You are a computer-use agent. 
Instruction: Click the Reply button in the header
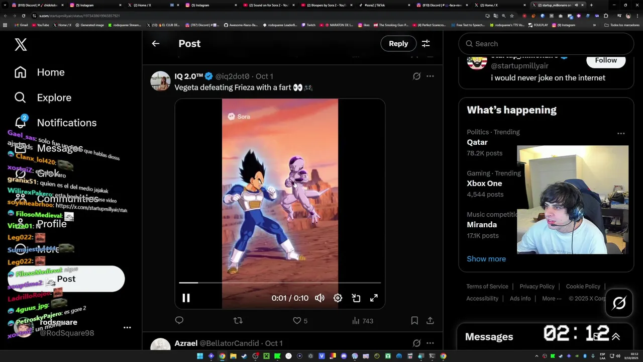[x=398, y=44]
